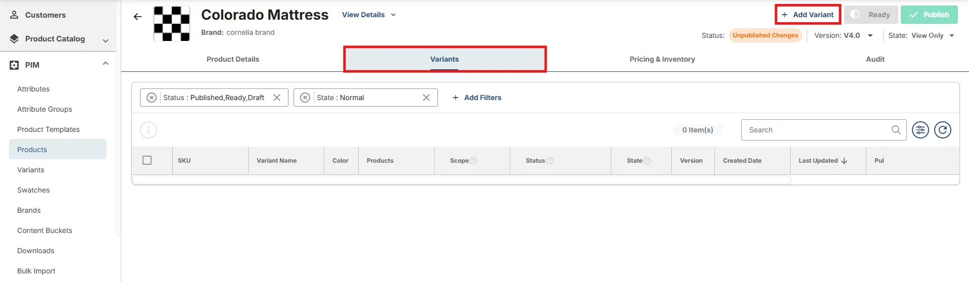Open the Colorado Mattress checkerboard thumbnail
Viewport: 969px width, 282px height.
[172, 24]
